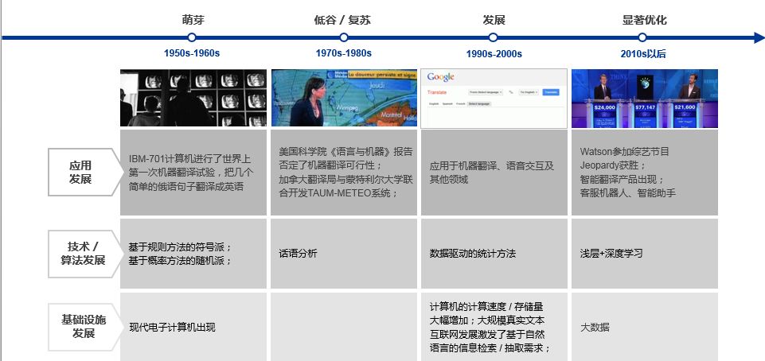Select the 现代电子计算机出现 cell text
Screen dimensions: 765x361
tap(172, 328)
